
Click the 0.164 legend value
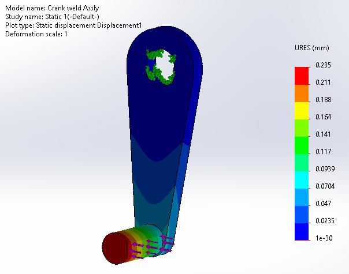coord(324,117)
